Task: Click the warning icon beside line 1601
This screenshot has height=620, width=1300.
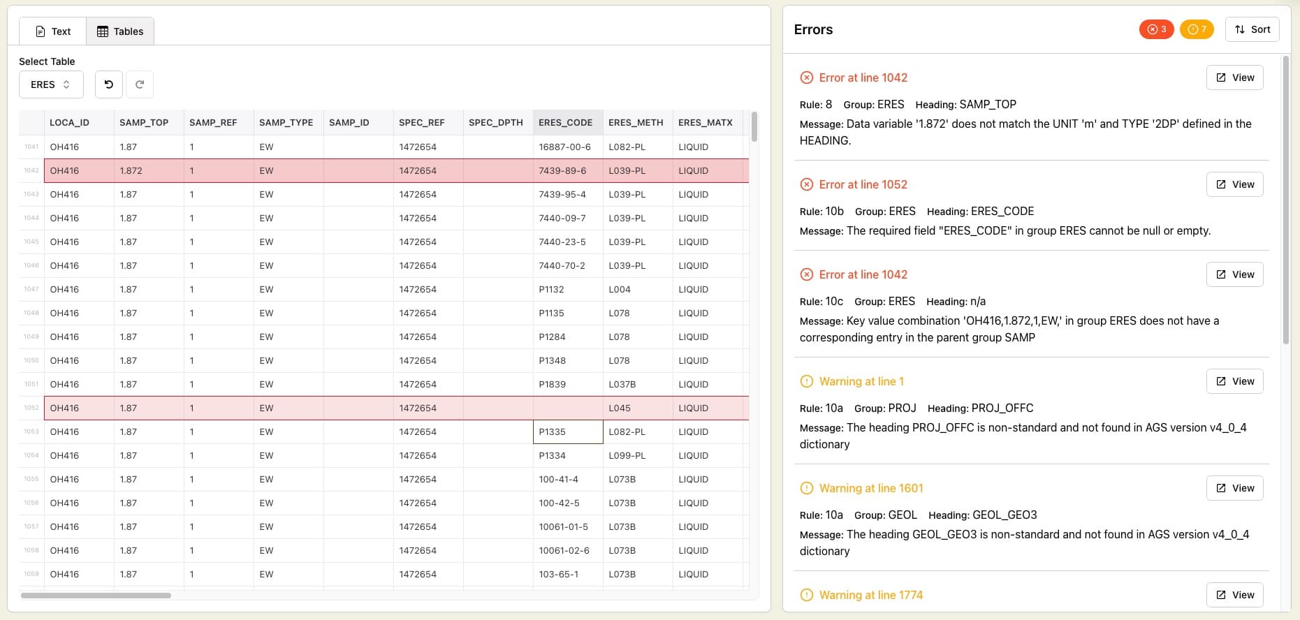Action: (807, 488)
